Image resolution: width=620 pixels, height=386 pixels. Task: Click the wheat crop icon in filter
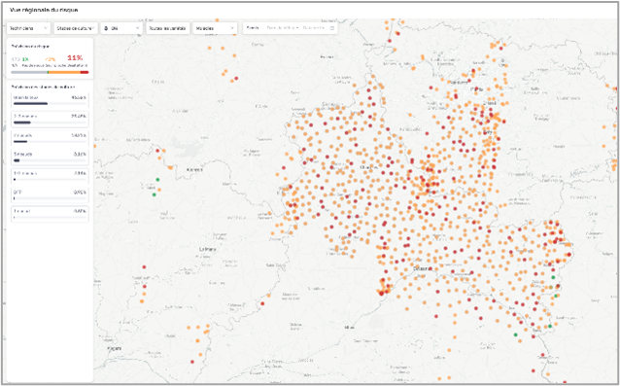click(x=106, y=28)
